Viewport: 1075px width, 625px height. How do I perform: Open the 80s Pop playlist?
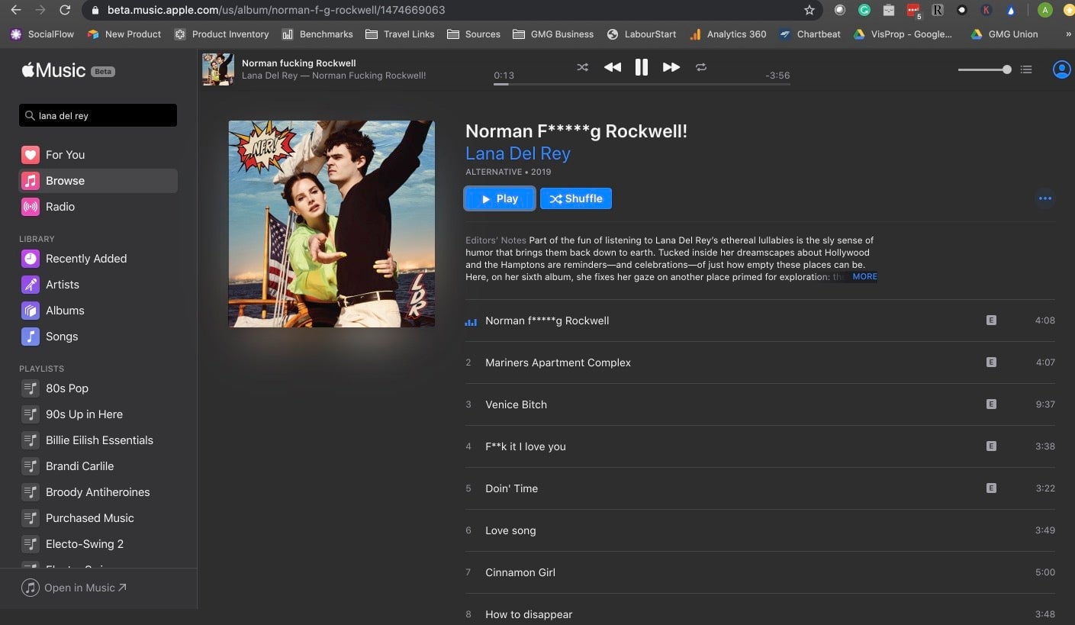[x=66, y=388]
